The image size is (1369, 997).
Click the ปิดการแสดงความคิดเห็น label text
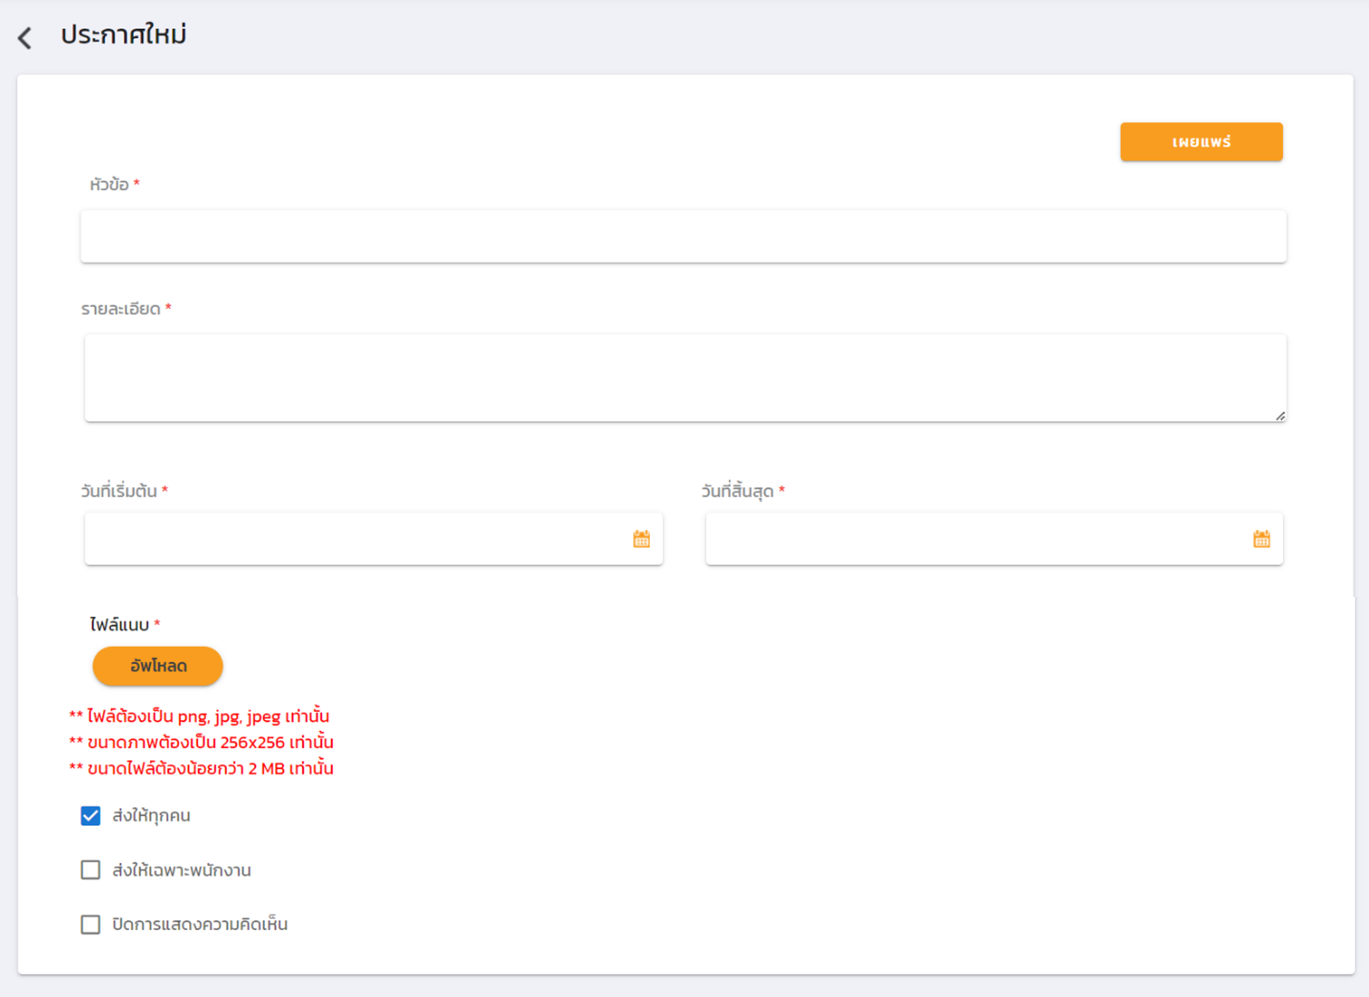pos(200,924)
